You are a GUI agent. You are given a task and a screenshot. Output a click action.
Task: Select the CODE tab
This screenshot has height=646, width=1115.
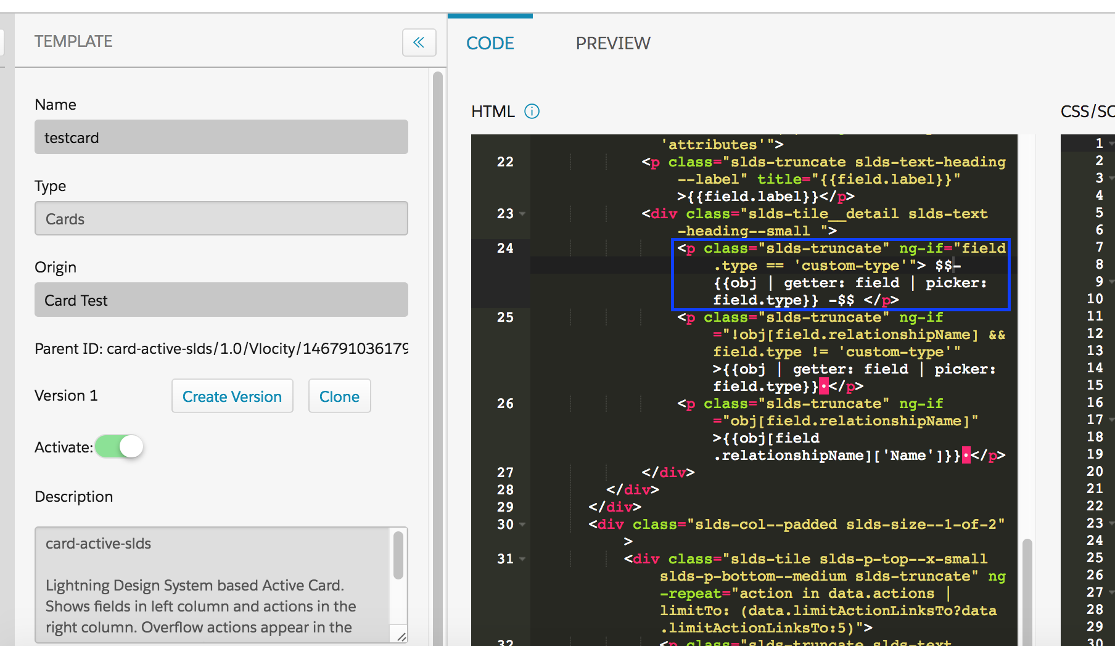(x=490, y=43)
